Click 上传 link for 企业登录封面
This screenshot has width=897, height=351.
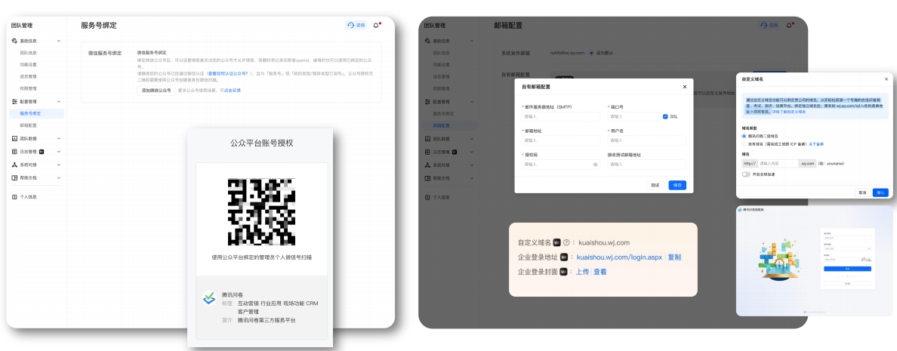(582, 272)
